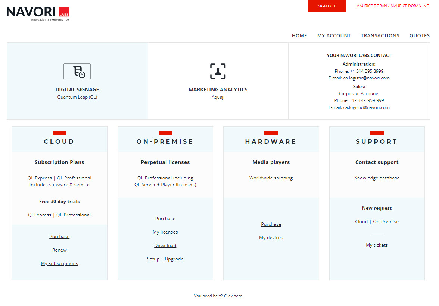Click the Navori Labs logo
The height and width of the screenshot is (306, 439).
[38, 13]
